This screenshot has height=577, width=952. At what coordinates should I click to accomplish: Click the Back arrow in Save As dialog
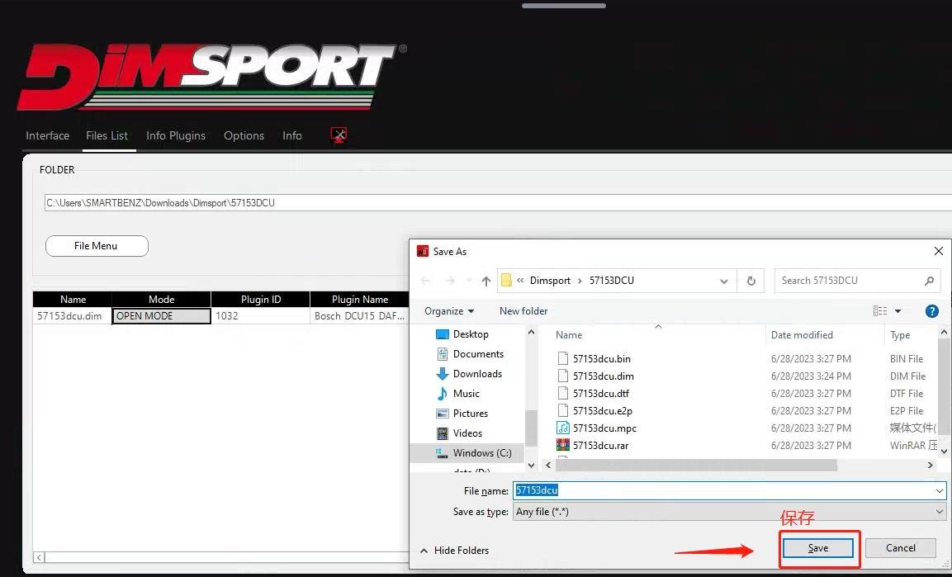425,281
